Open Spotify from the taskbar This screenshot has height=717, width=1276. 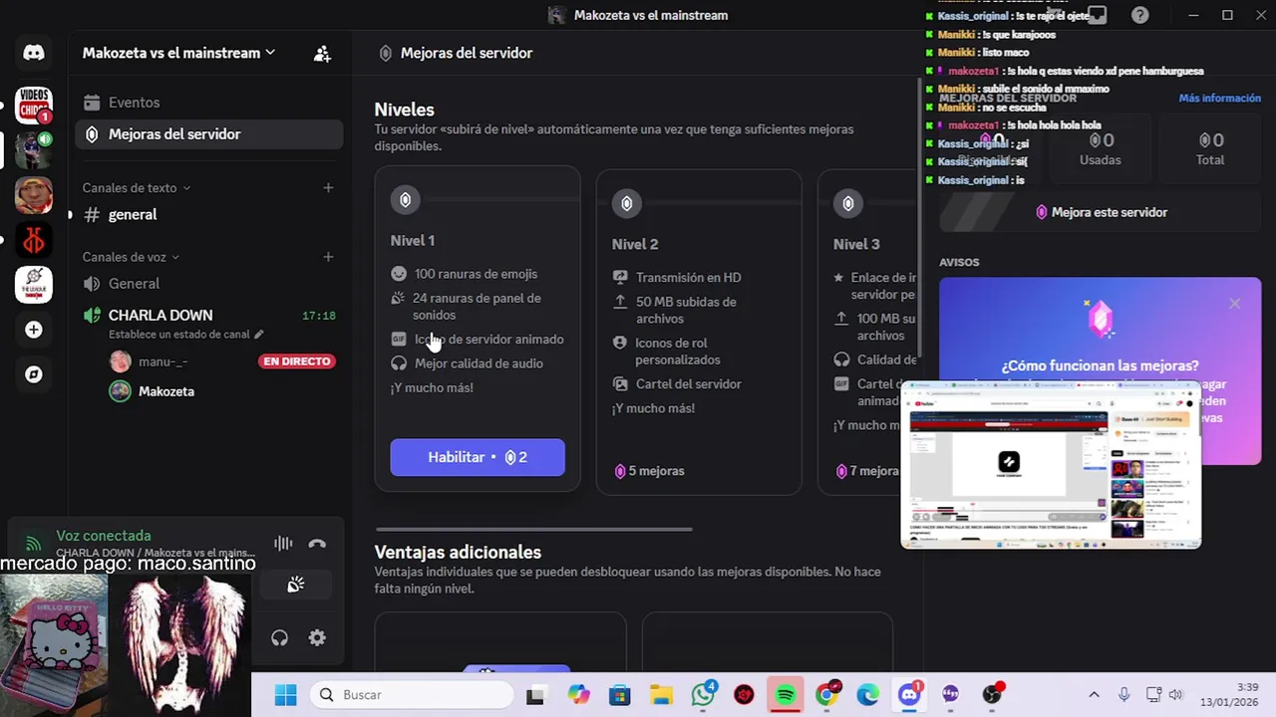[x=786, y=695]
